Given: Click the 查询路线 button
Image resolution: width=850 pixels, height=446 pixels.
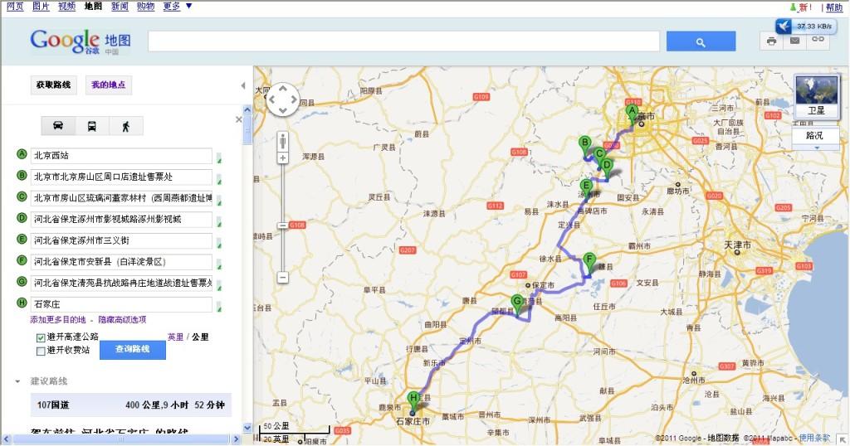Looking at the screenshot, I should point(132,350).
